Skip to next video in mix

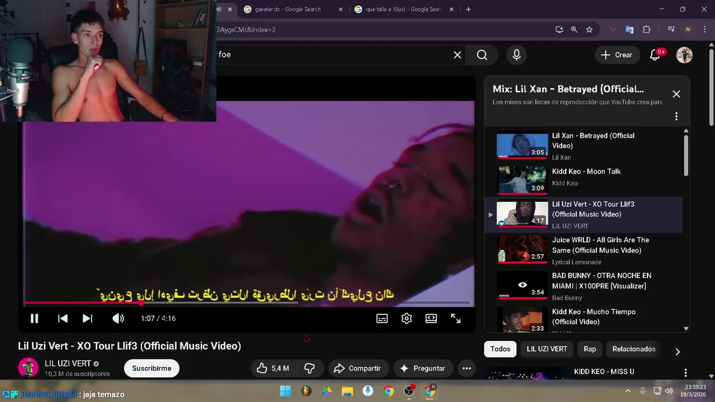pos(87,318)
